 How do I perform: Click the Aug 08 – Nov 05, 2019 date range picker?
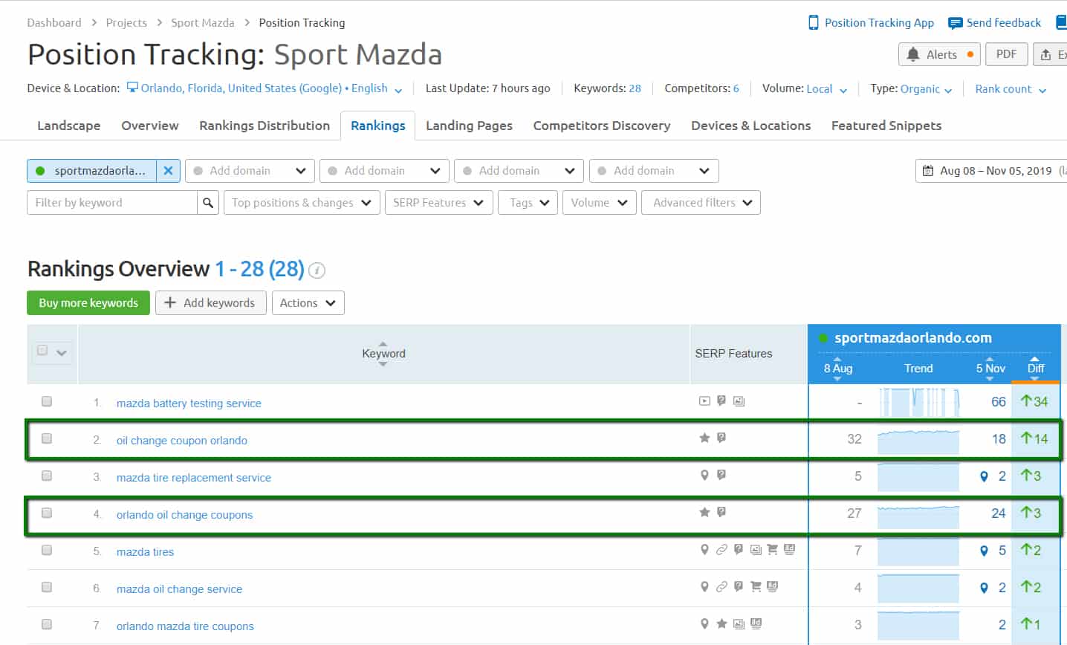point(990,171)
